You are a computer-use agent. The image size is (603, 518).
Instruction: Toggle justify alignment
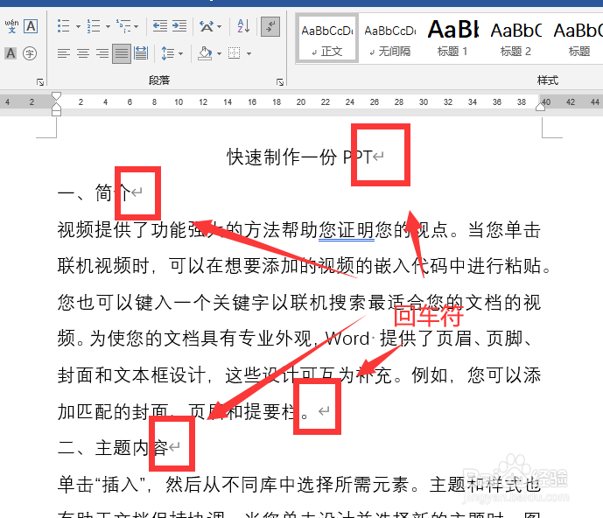click(x=122, y=53)
